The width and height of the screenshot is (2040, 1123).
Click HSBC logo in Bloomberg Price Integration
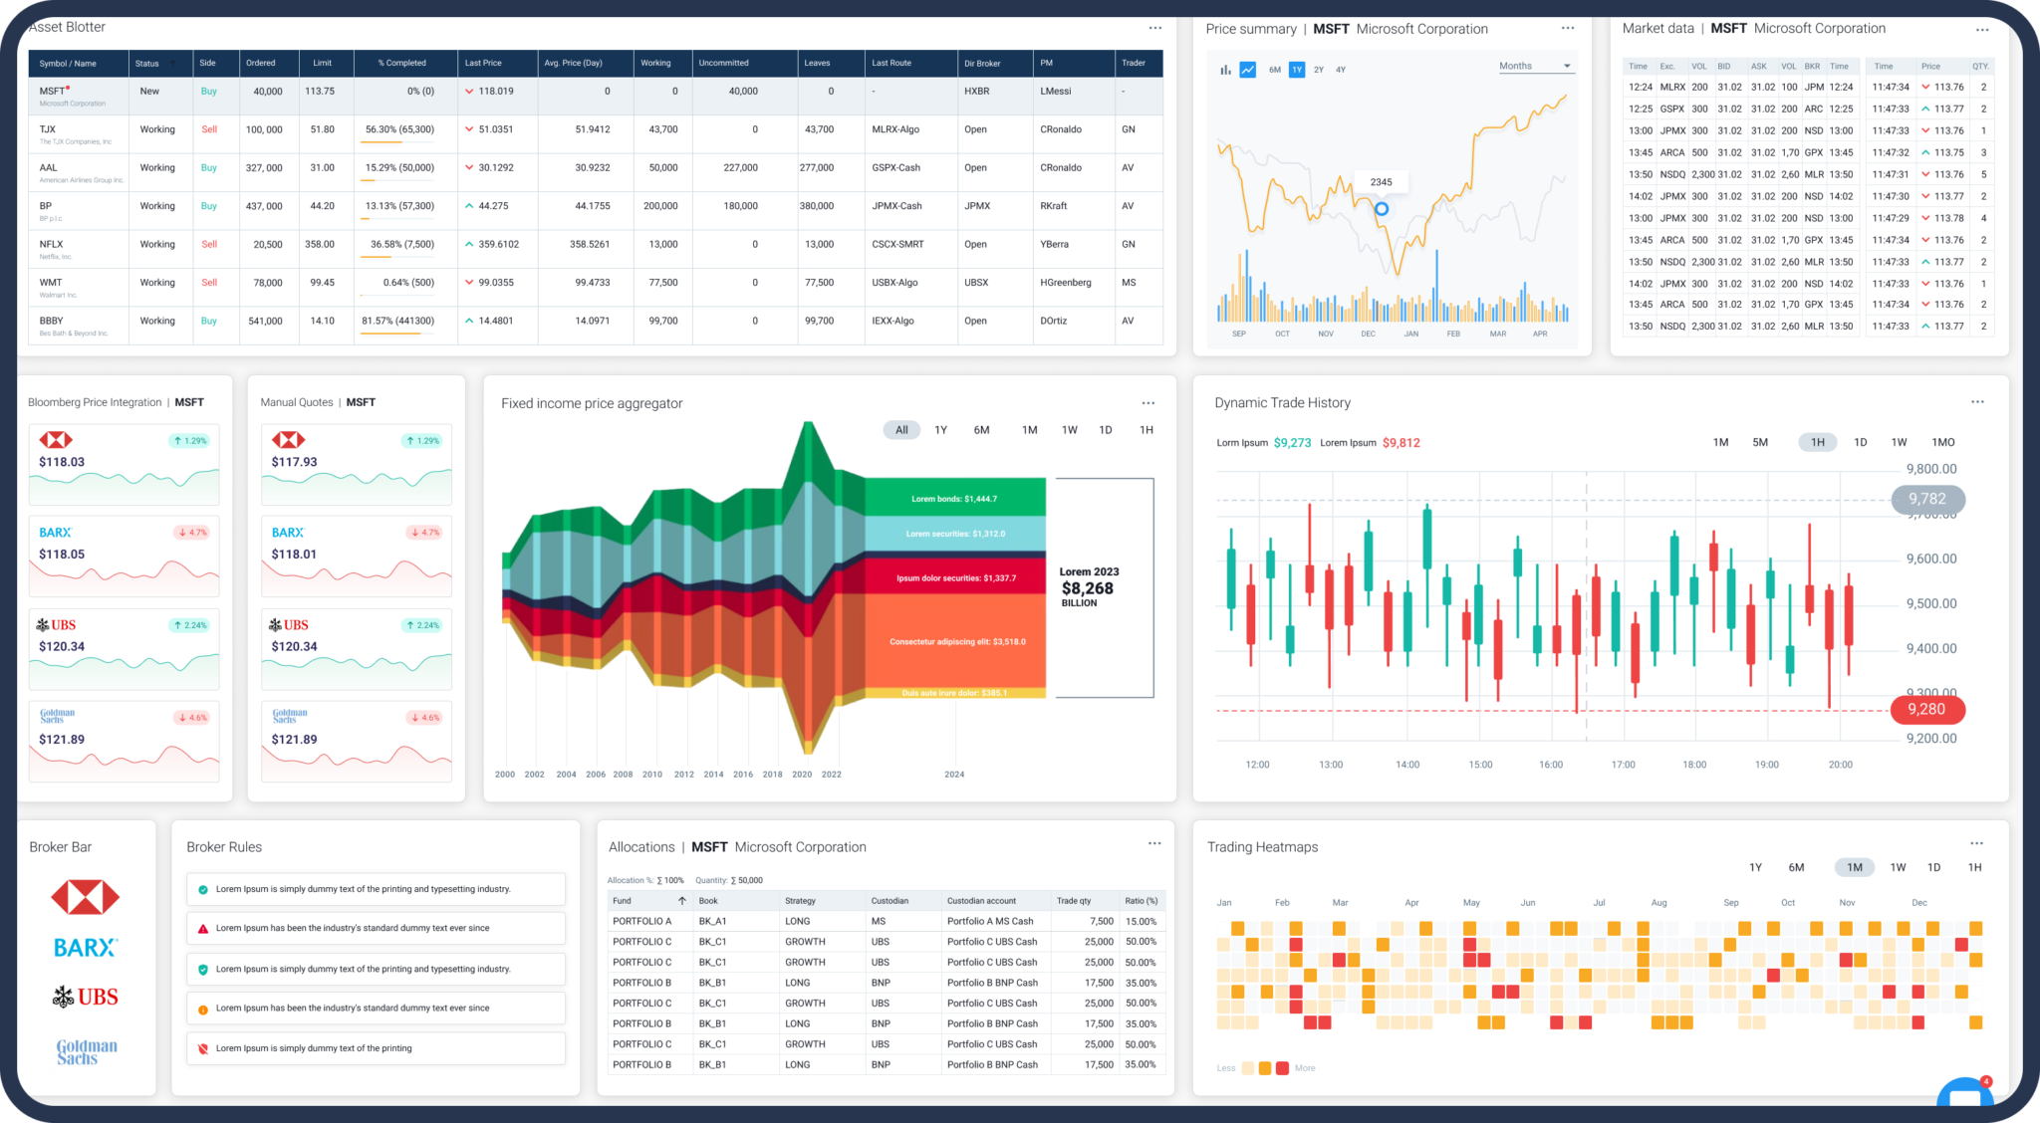[x=56, y=440]
